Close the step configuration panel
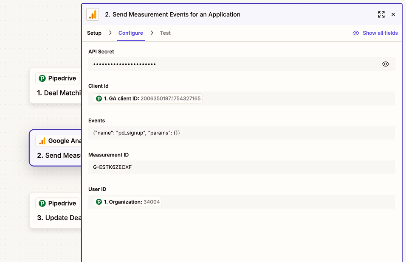The height and width of the screenshot is (262, 406). point(393,14)
